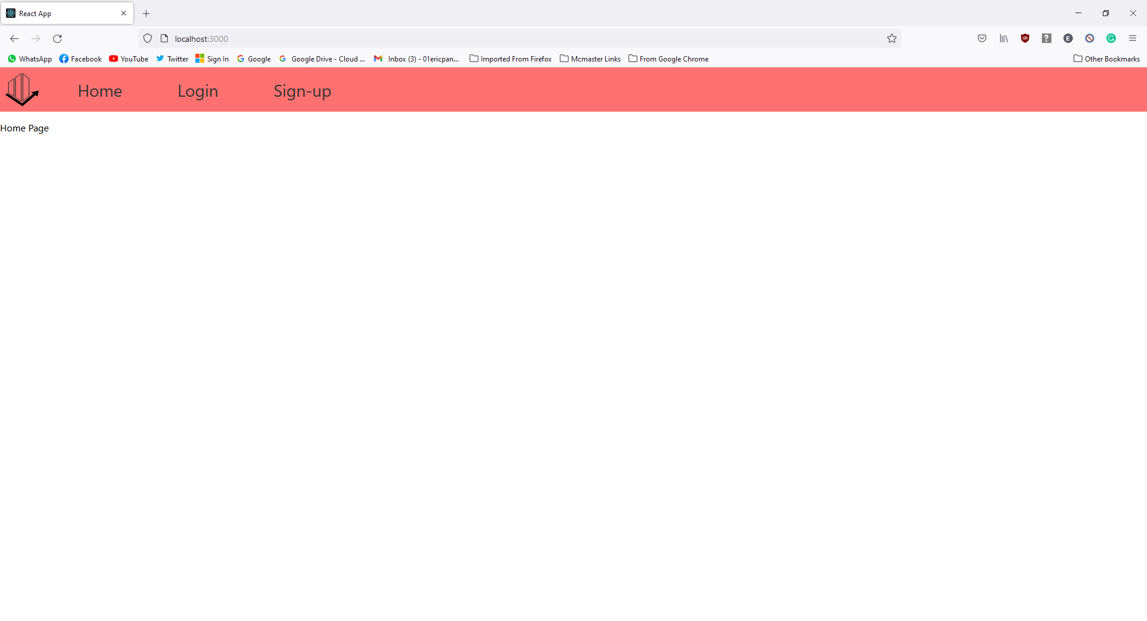This screenshot has height=621, width=1147.
Task: Open the Login page link
Action: click(198, 91)
